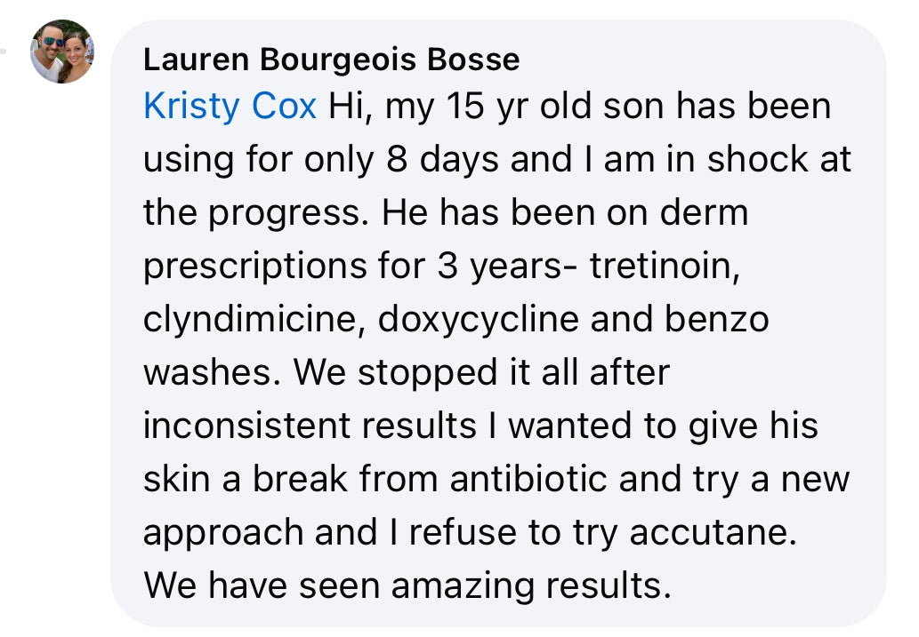Image resolution: width=919 pixels, height=637 pixels.
Task: Click the word "prescriptions" in the comment
Action: pos(255,267)
